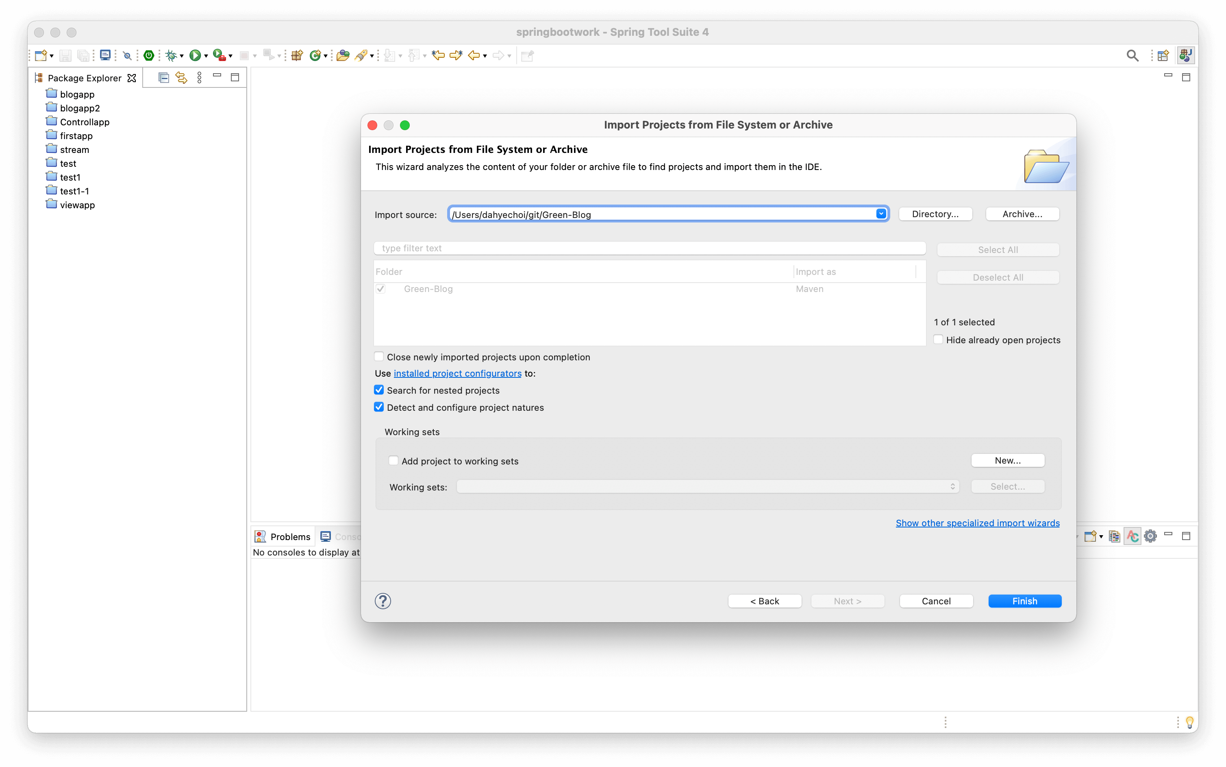Switch to the Problems tab

[283, 536]
